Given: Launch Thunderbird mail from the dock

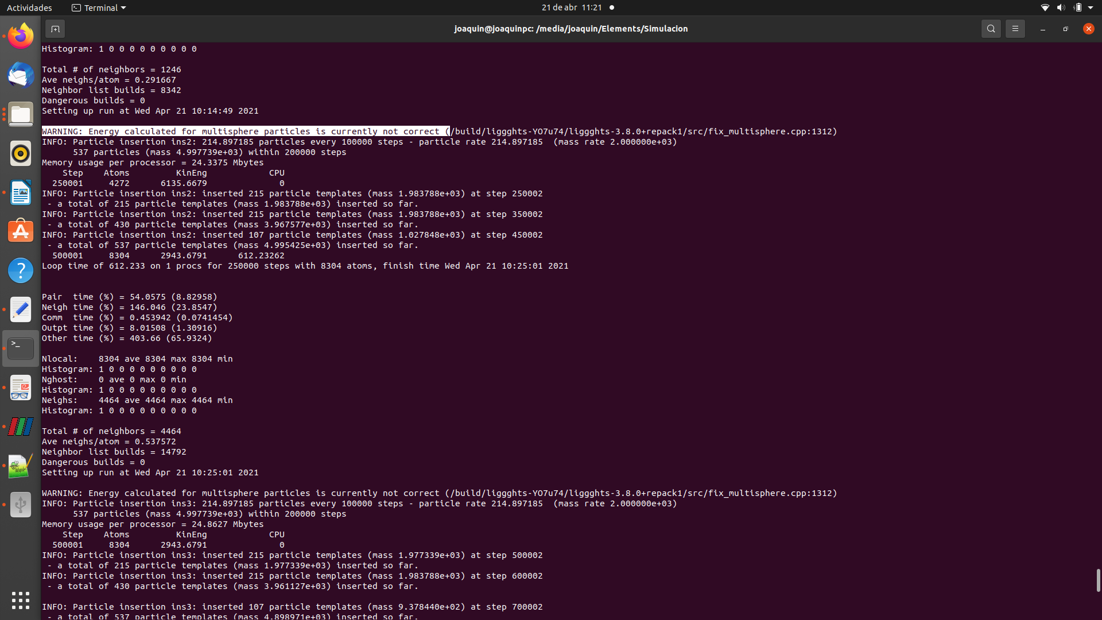Looking at the screenshot, I should (x=21, y=75).
